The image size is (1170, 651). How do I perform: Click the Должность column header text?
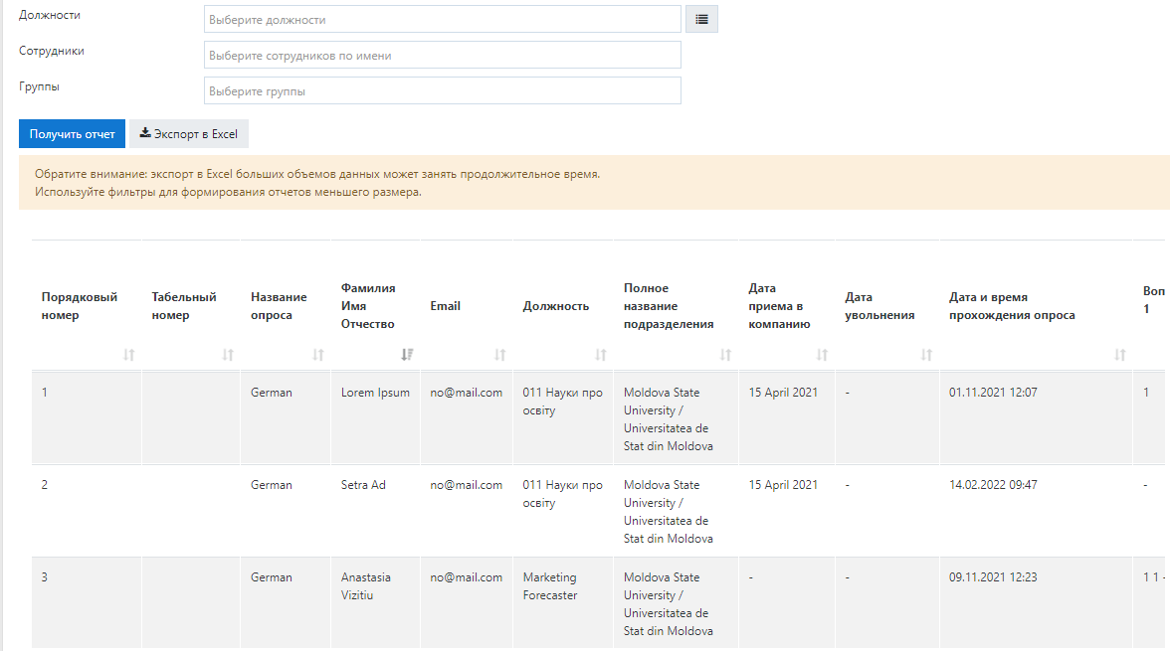point(556,306)
